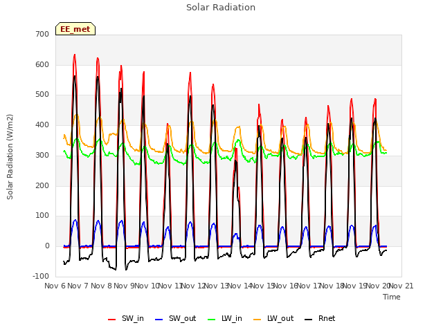Screen dimensions: 443x332
Task: Click the 700 y-axis tick label
Action: (42, 34)
